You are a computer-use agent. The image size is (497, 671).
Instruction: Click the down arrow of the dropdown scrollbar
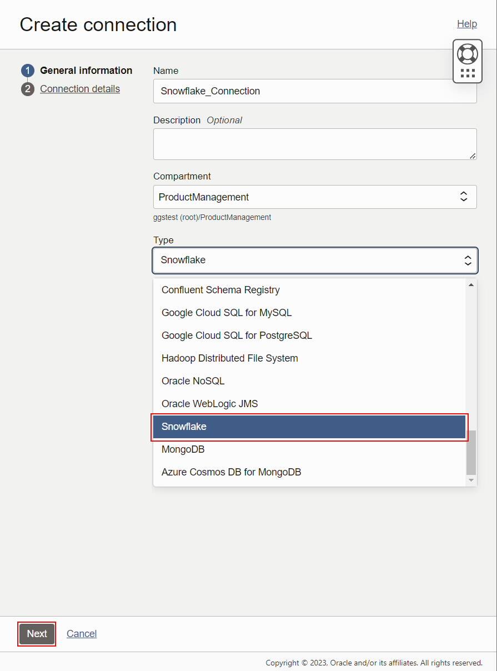click(x=471, y=479)
